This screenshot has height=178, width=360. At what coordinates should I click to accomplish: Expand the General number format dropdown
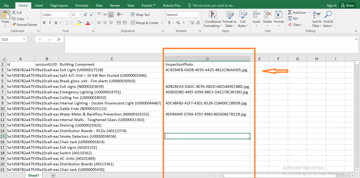(199, 15)
